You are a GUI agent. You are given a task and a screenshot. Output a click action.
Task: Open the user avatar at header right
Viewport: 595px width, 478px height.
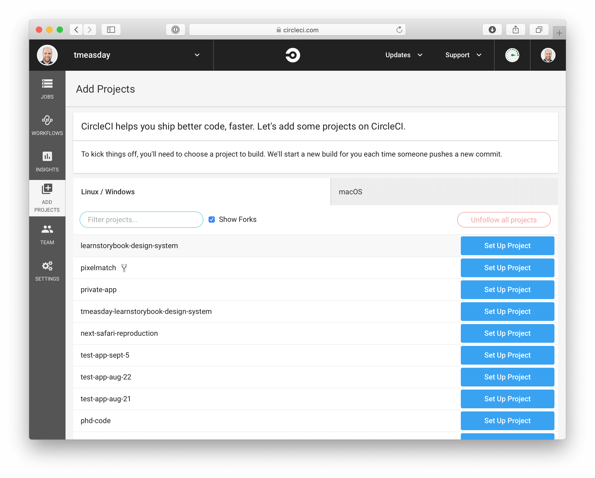[548, 55]
